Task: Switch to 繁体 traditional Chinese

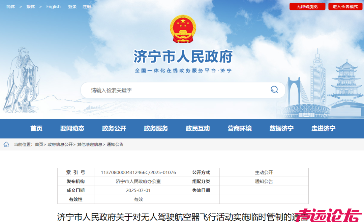Action: (30, 6)
